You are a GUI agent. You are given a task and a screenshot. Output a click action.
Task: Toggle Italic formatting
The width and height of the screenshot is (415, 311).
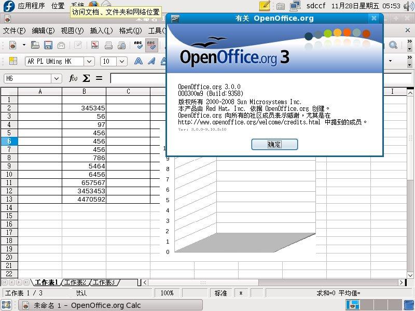pyautogui.click(x=151, y=61)
